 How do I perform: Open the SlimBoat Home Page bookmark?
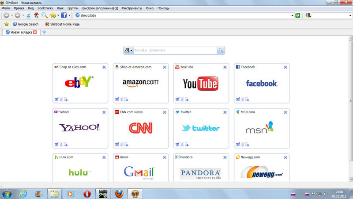pos(62,24)
